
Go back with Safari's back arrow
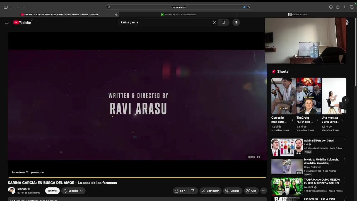click(17, 7)
